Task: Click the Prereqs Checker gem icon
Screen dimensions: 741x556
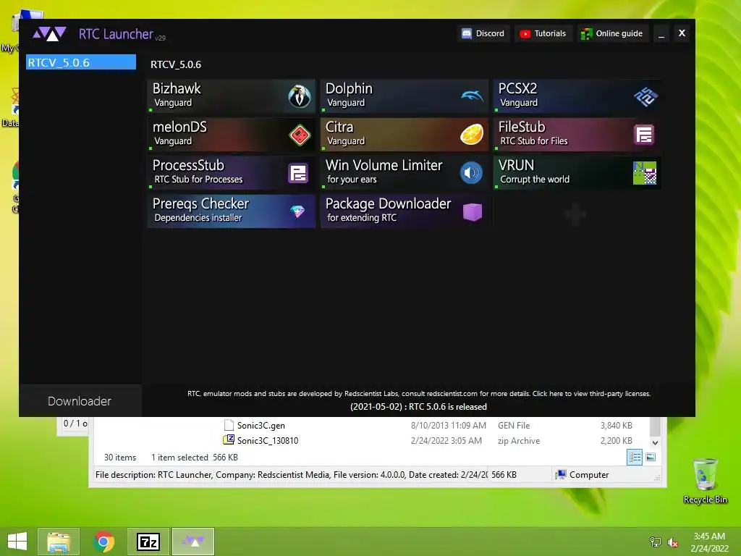Action: (297, 211)
